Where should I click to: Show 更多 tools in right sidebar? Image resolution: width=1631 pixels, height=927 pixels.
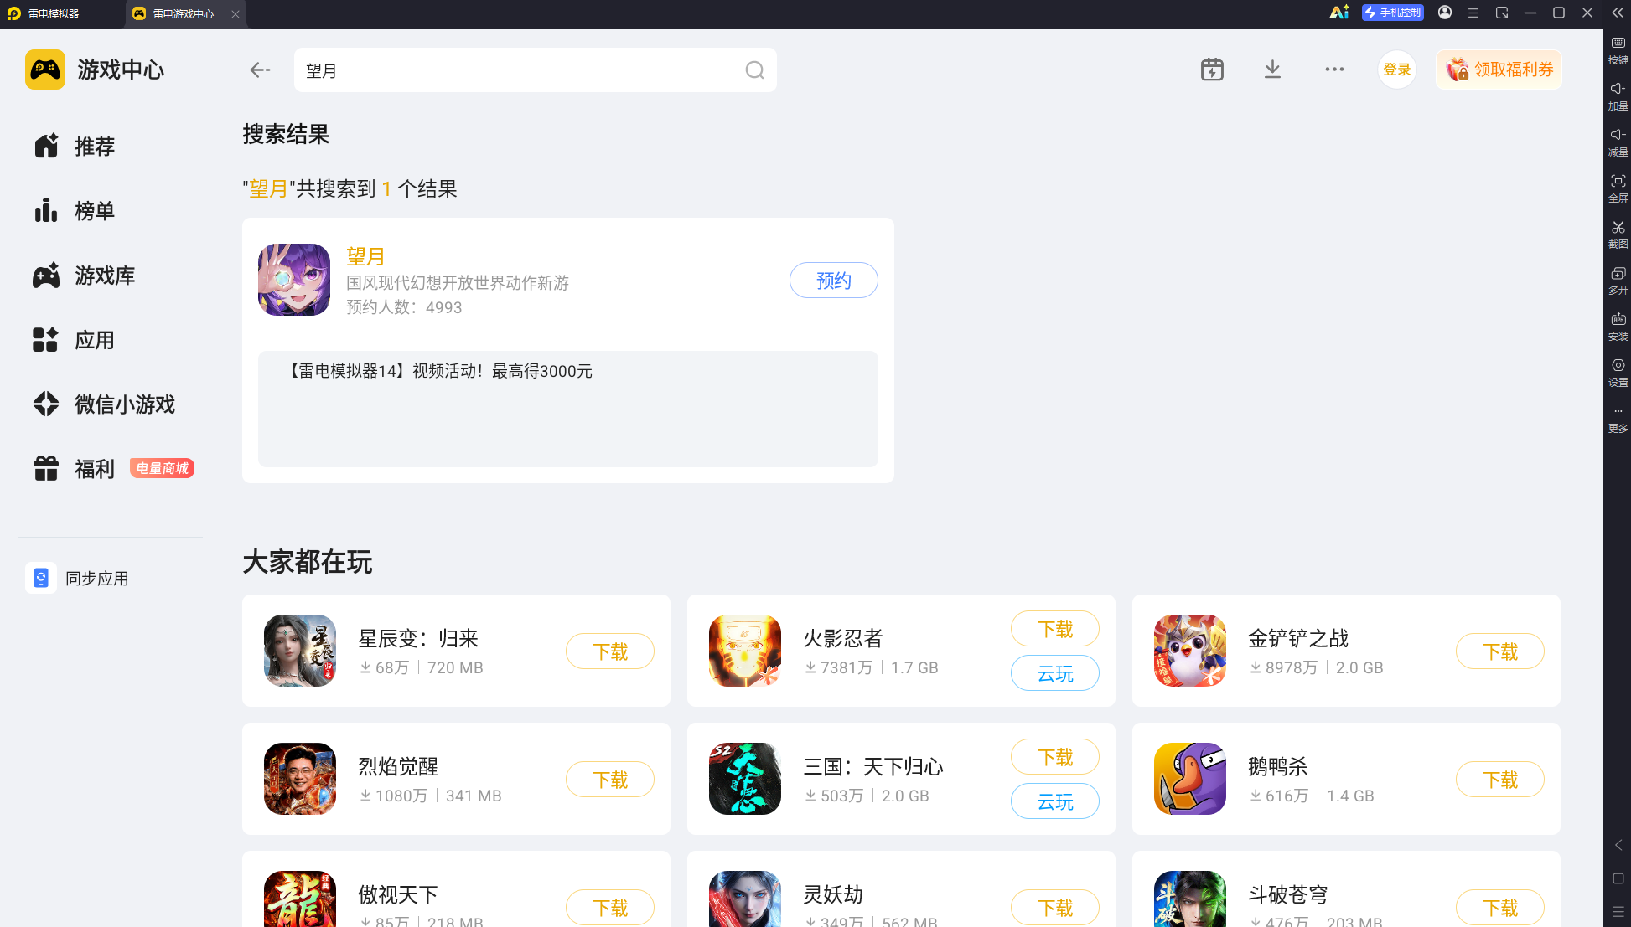click(1618, 420)
